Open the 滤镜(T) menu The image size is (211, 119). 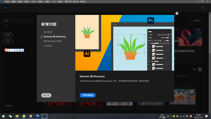point(47,2)
